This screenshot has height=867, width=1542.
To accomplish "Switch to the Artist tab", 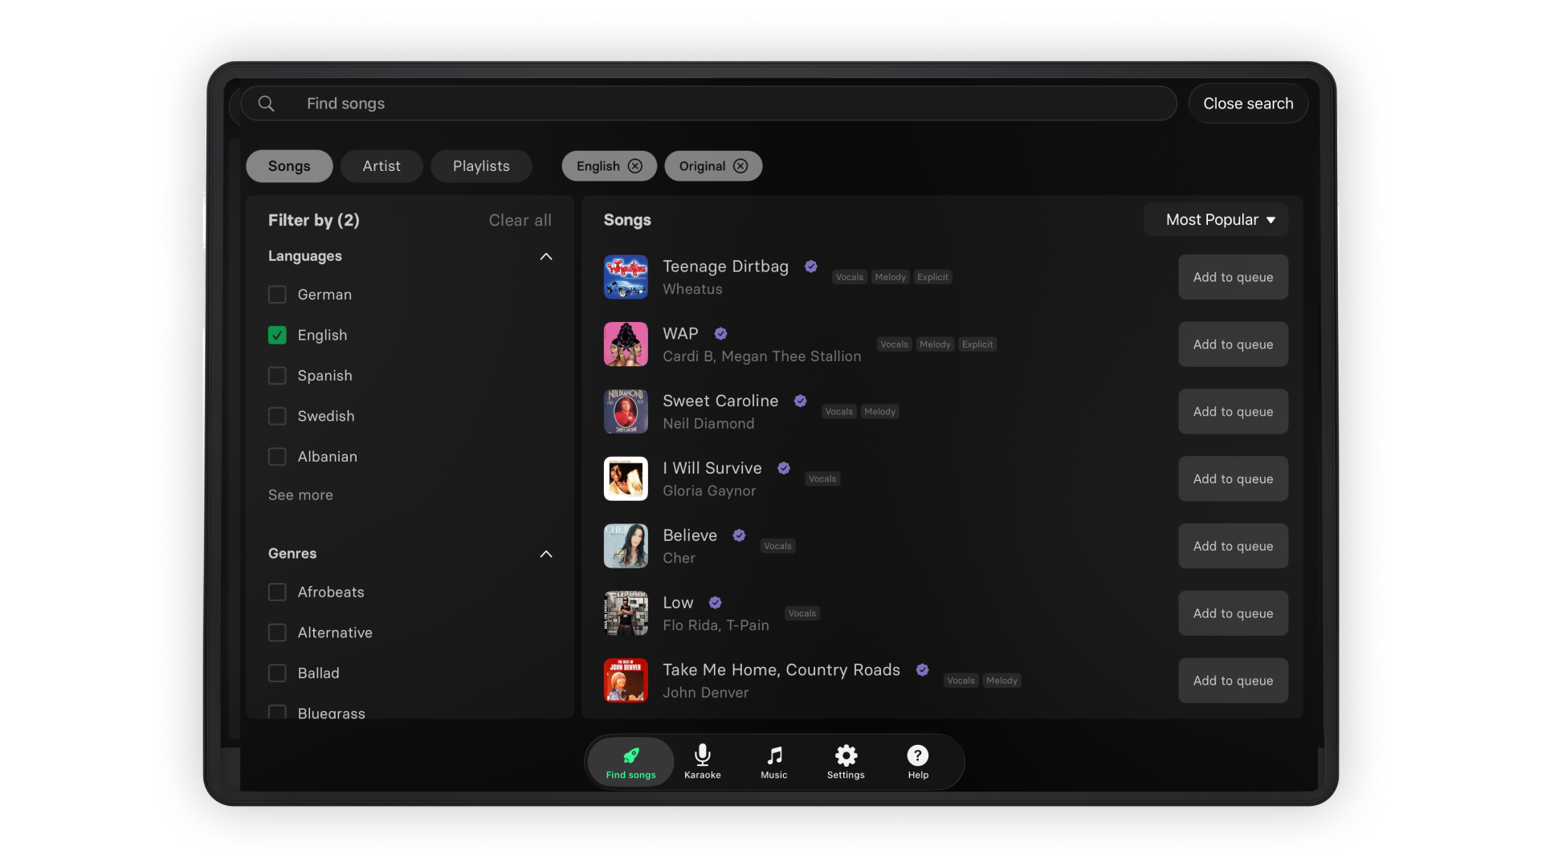I will [x=381, y=166].
